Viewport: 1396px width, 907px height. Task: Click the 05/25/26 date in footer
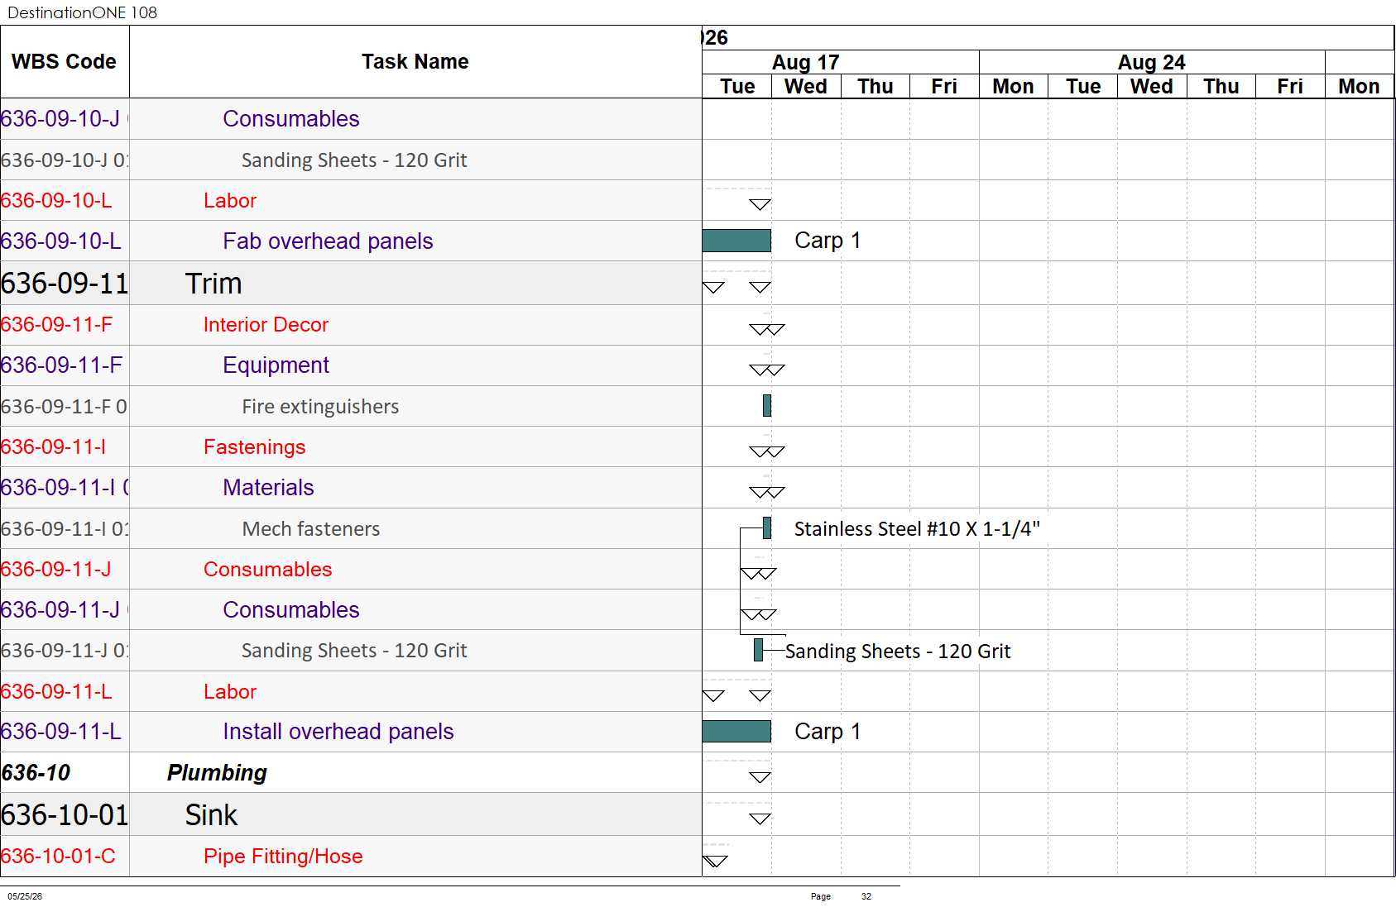point(25,896)
